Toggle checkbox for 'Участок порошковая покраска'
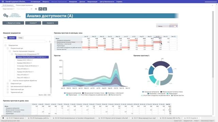Image resolution: width=218 pixels, height=122 pixels. (10, 51)
